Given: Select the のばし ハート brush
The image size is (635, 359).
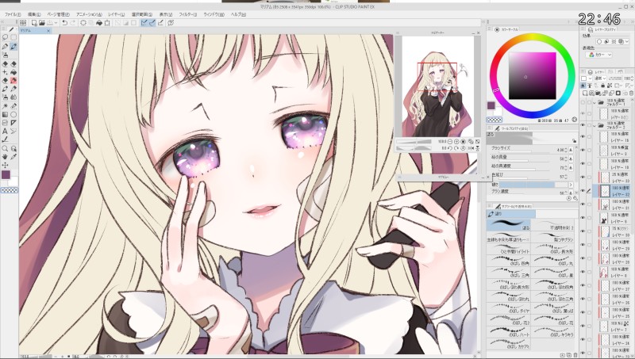Looking at the screenshot, I should click(x=509, y=333).
